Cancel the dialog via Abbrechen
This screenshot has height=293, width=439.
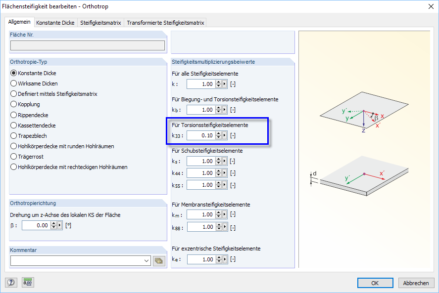pyautogui.click(x=416, y=283)
